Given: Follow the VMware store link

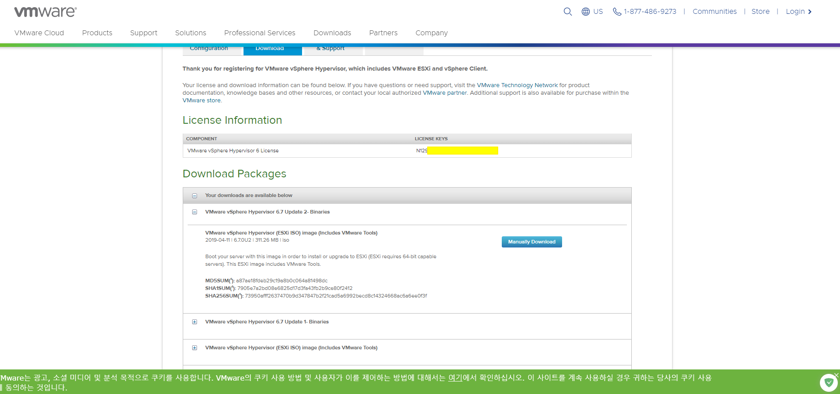Looking at the screenshot, I should coord(202,101).
